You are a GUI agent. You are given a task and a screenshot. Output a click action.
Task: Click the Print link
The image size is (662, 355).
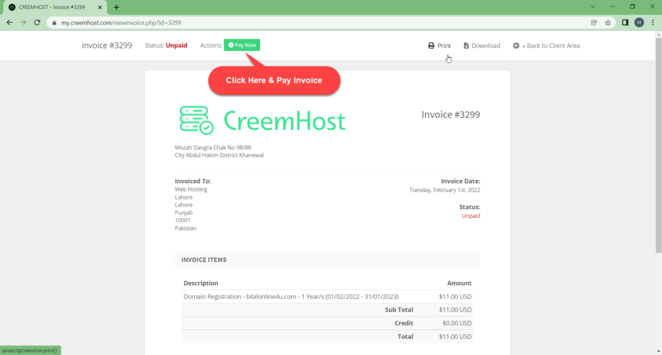[x=440, y=46]
